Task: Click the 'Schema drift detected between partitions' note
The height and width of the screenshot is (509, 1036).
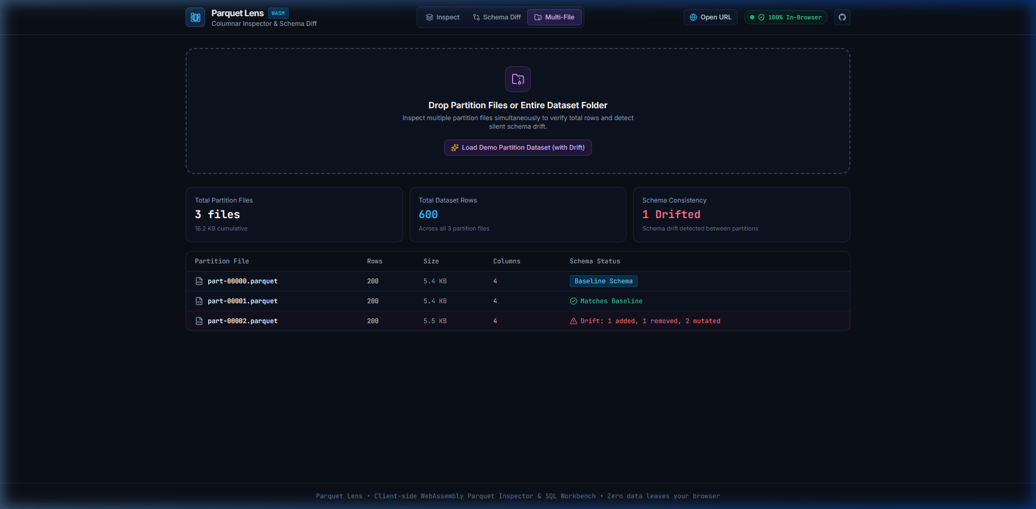Action: point(700,228)
